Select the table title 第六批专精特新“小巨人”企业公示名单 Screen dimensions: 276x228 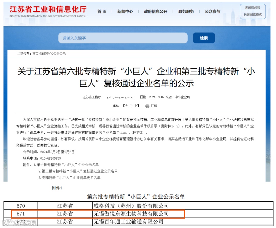pos(136,197)
